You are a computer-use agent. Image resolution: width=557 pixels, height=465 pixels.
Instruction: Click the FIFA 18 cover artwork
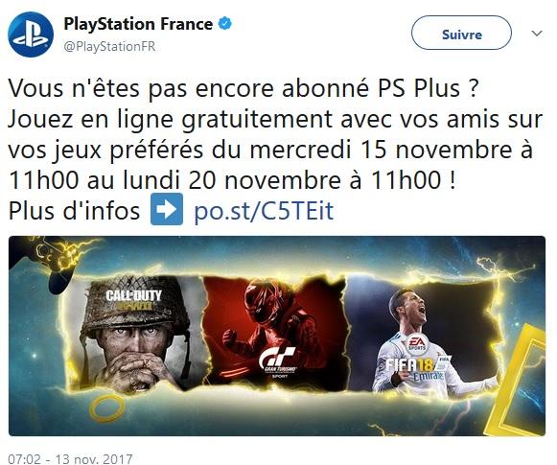(423, 337)
